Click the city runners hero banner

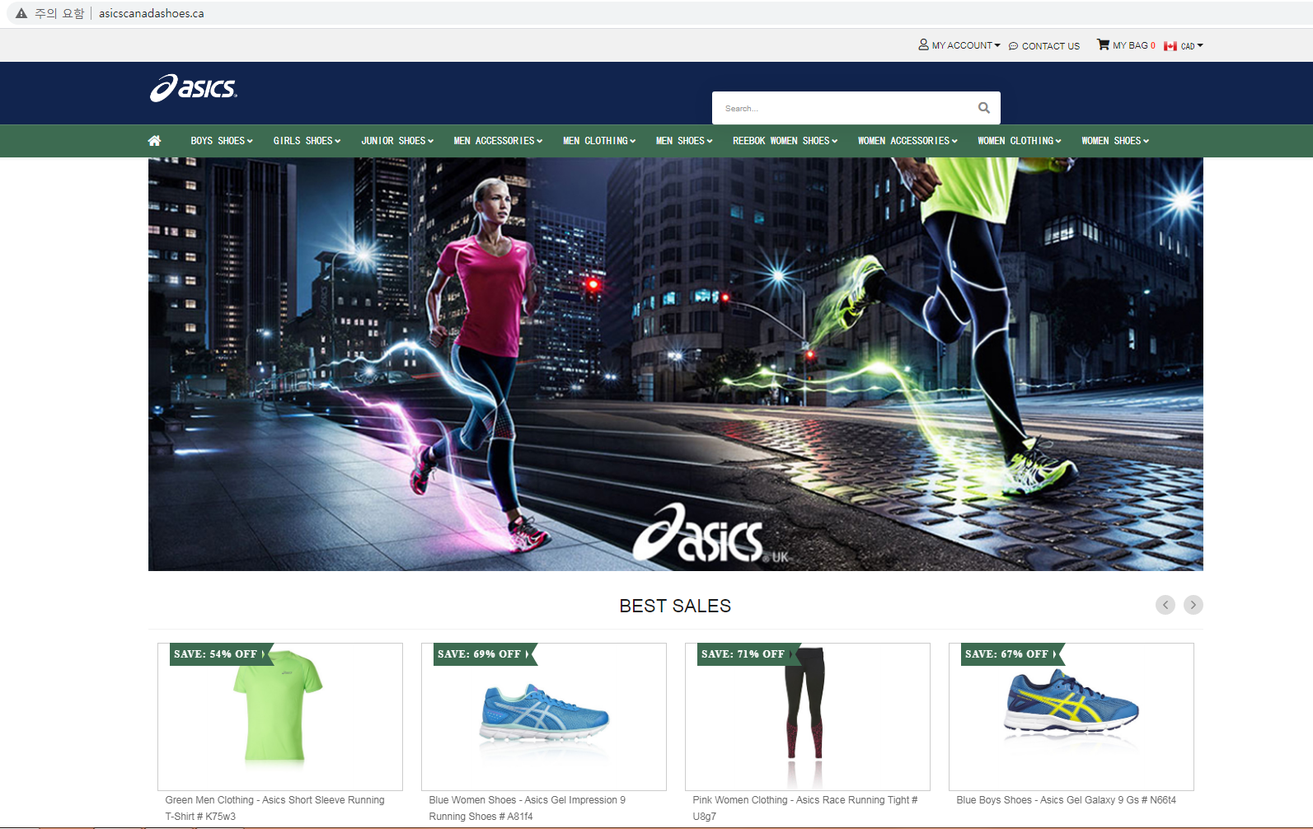(x=675, y=364)
